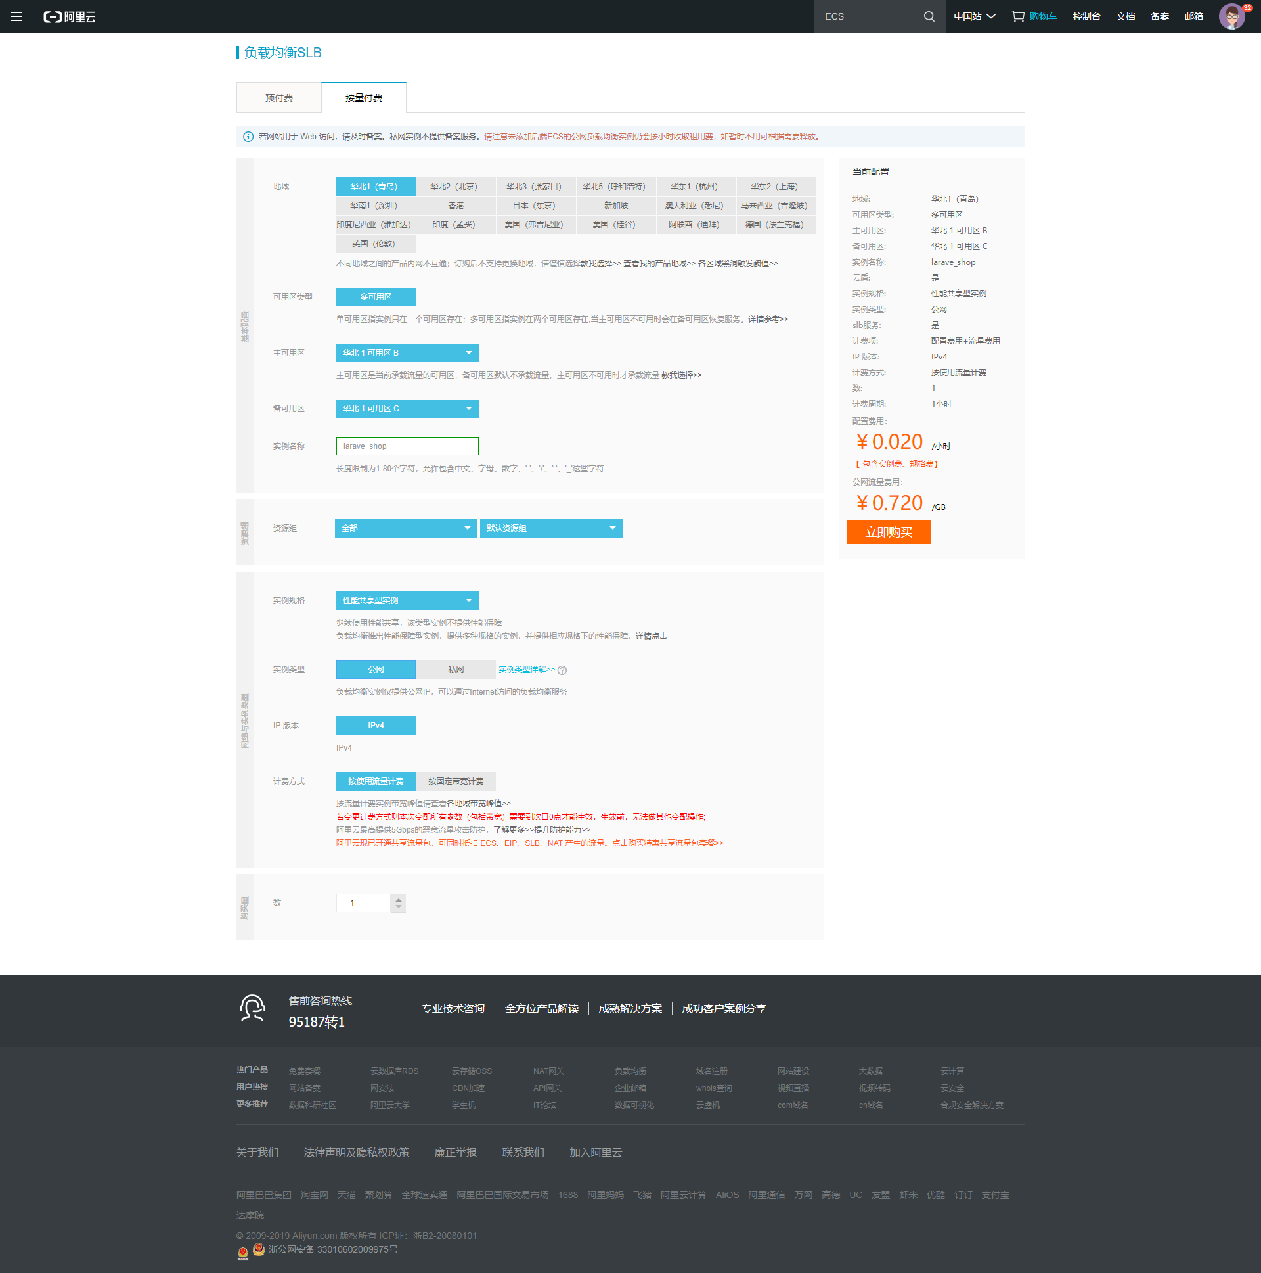Increase quantity with the stepper up arrow
Image resolution: width=1261 pixels, height=1273 pixels.
(x=399, y=899)
